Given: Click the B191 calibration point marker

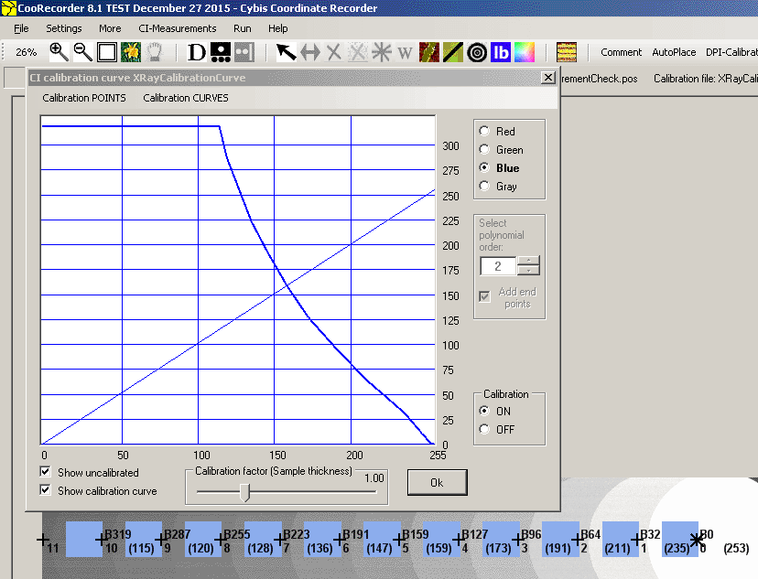Looking at the screenshot, I should tap(339, 540).
